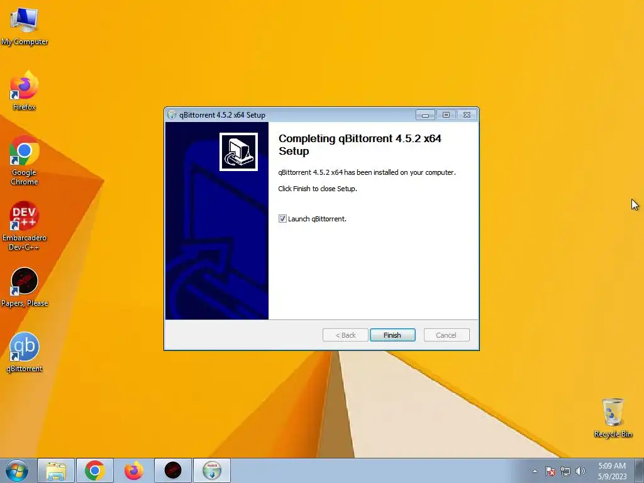Open File Explorer from the taskbar

click(56, 470)
